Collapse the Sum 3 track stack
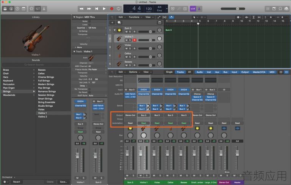The width and height of the screenshot is (291, 185). point(115,30)
